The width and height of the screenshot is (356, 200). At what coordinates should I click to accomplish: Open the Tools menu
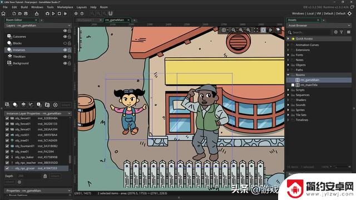point(50,7)
